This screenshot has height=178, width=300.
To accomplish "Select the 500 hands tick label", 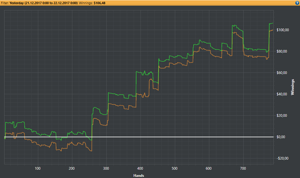I will pos(174,169).
